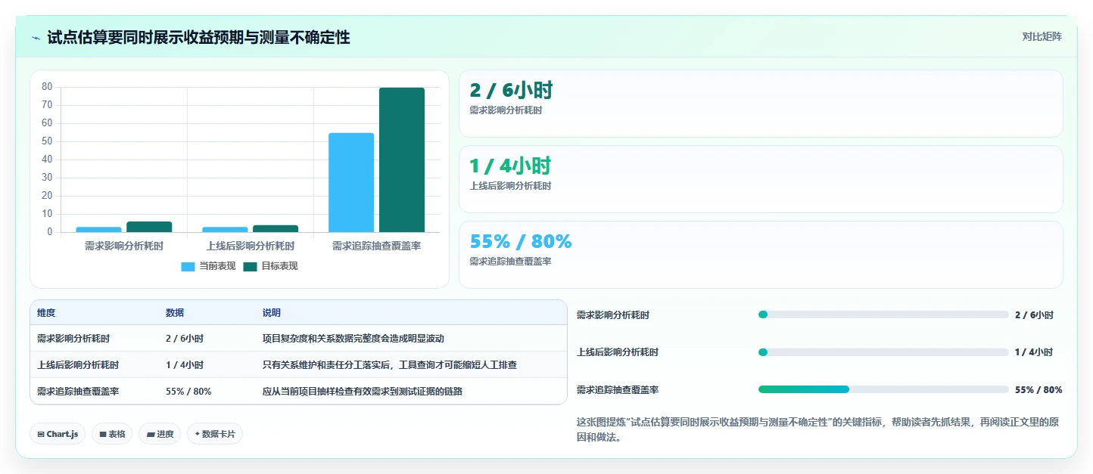Click progress value 55% / 80% at right

coord(1039,390)
